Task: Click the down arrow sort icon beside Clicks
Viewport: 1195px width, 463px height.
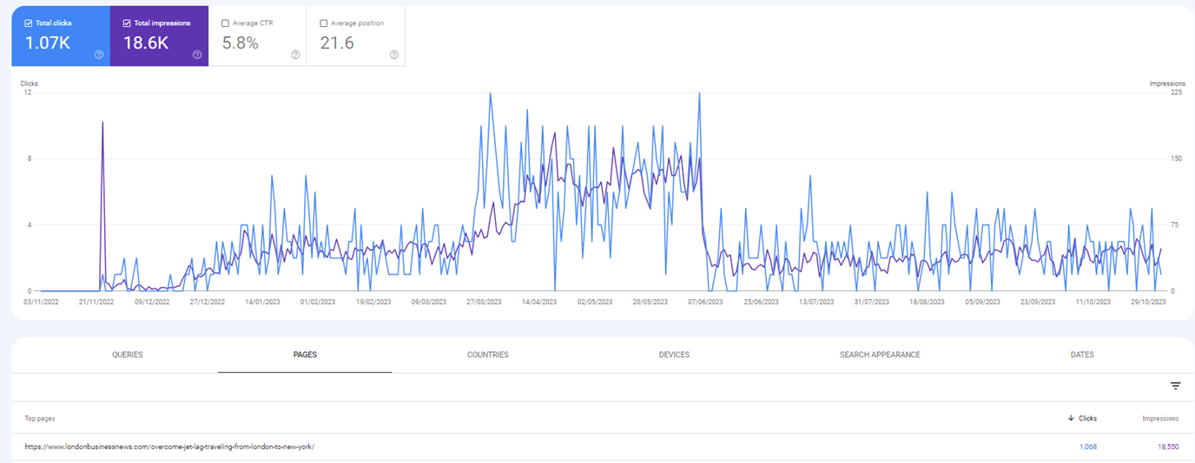Action: coord(1070,419)
